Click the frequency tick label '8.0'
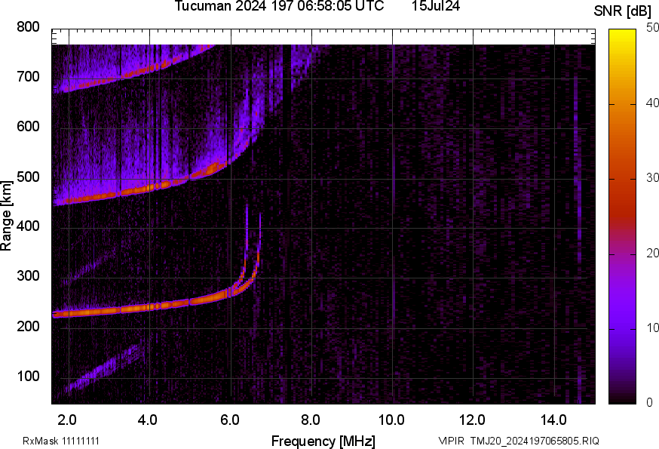659x449 pixels. coord(311,420)
